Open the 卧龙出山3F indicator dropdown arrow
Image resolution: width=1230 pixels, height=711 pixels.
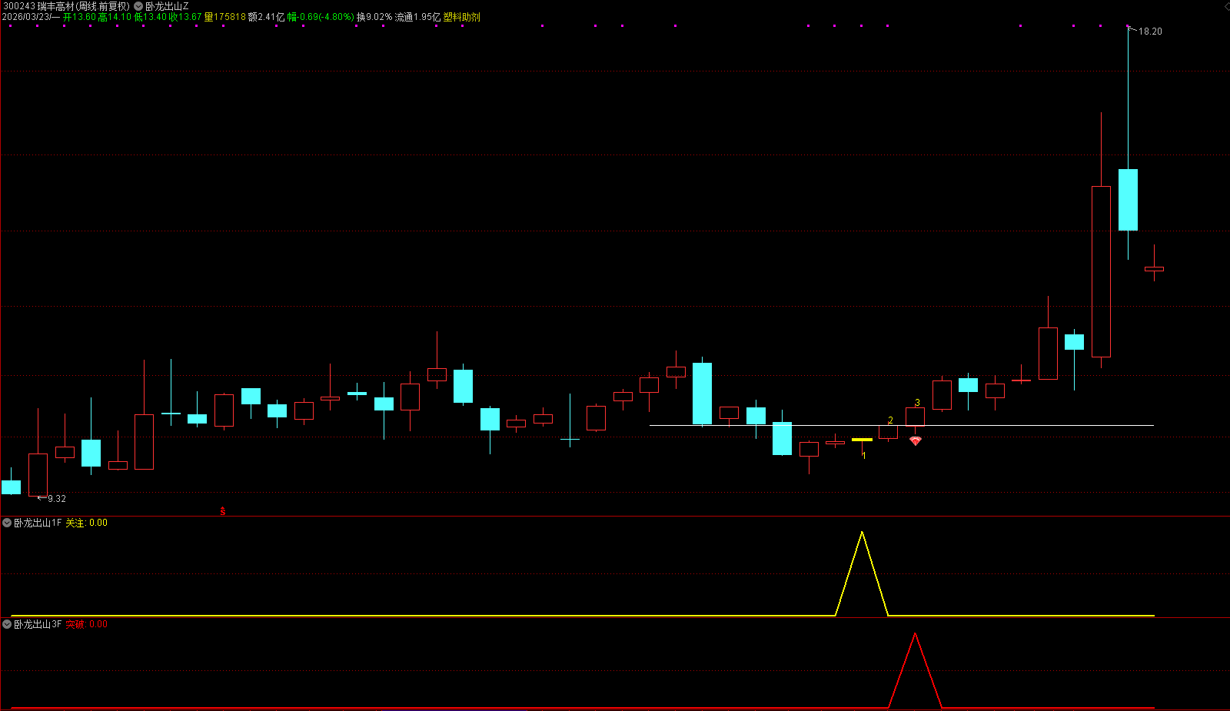point(7,624)
